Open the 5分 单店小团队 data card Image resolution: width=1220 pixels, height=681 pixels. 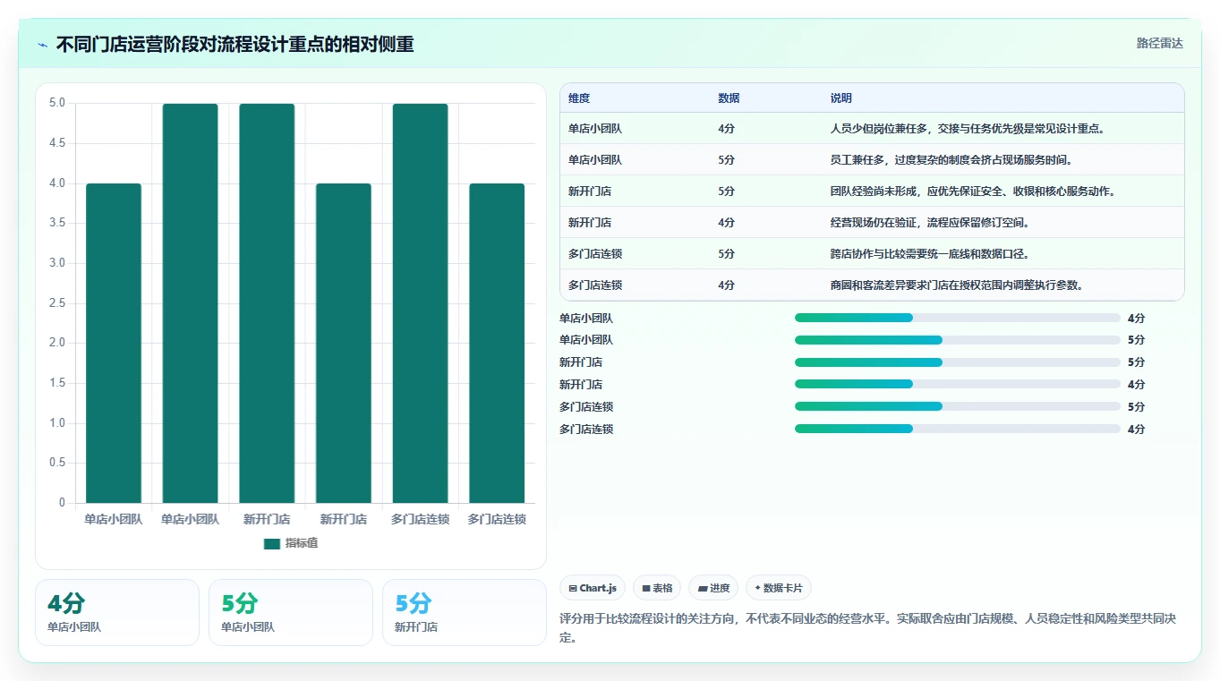pos(291,612)
